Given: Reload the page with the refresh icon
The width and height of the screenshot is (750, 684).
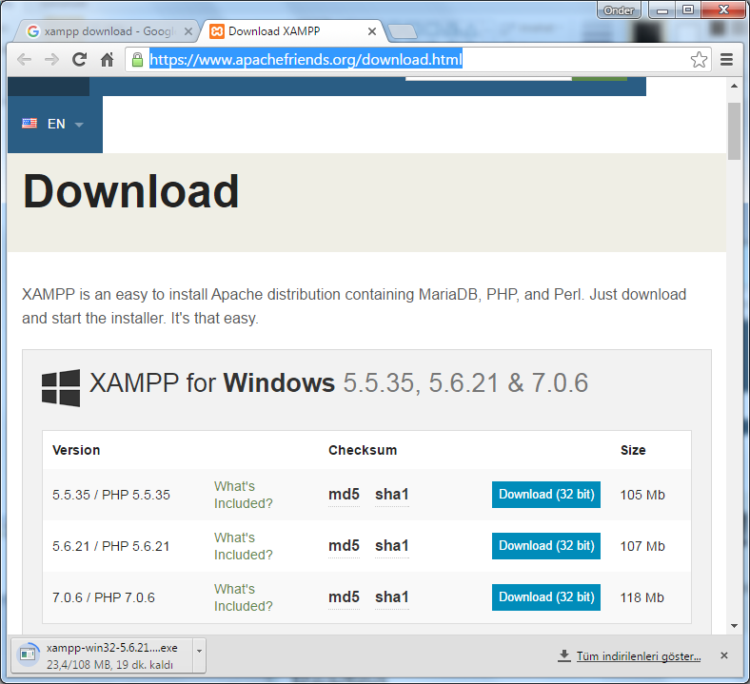Looking at the screenshot, I should point(79,60).
